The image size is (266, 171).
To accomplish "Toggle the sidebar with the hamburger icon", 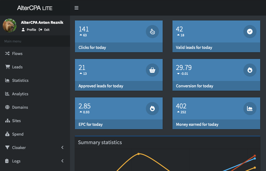I will [76, 8].
